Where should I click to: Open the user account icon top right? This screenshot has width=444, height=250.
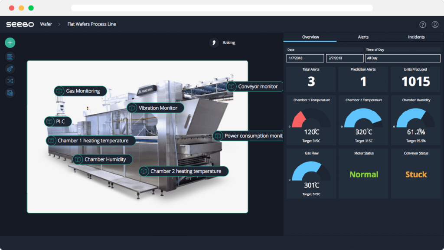435,25
